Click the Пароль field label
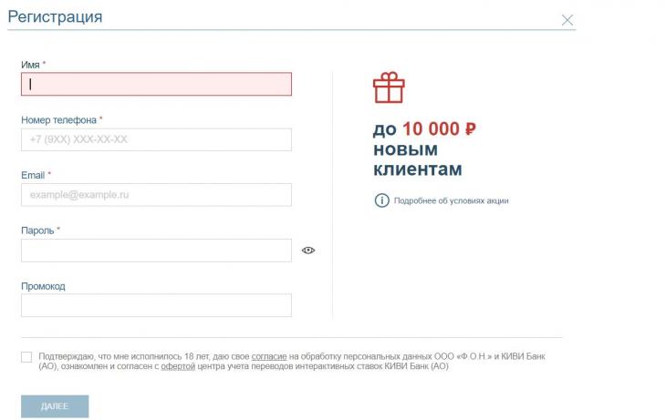Viewport: 666px width, 420px height. click(x=37, y=230)
